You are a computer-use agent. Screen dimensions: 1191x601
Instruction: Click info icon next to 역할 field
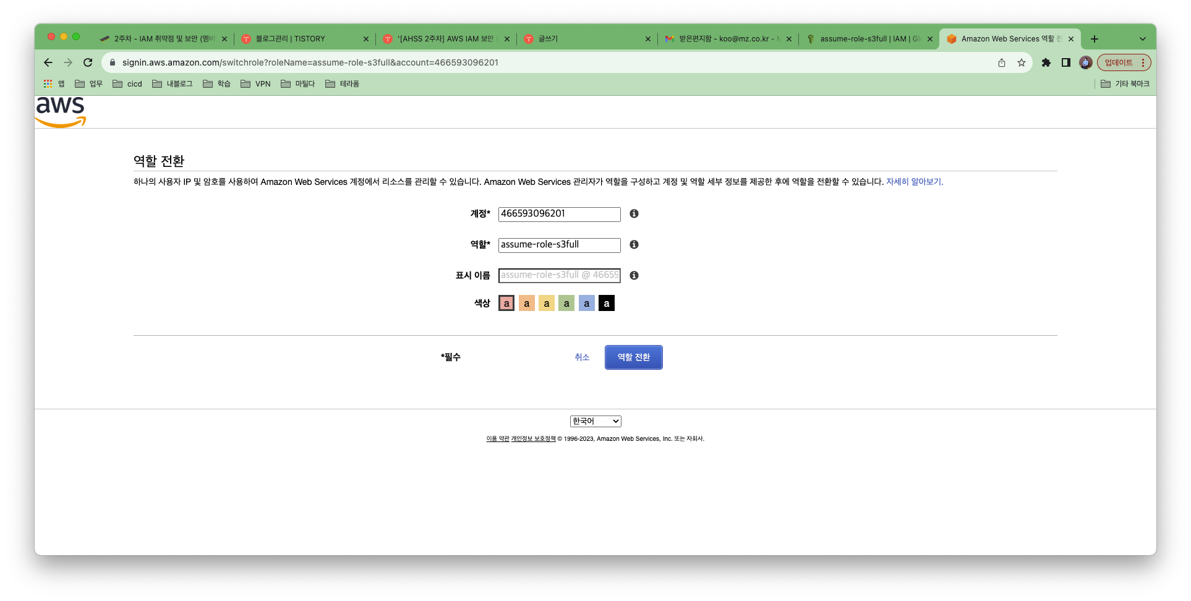634,244
